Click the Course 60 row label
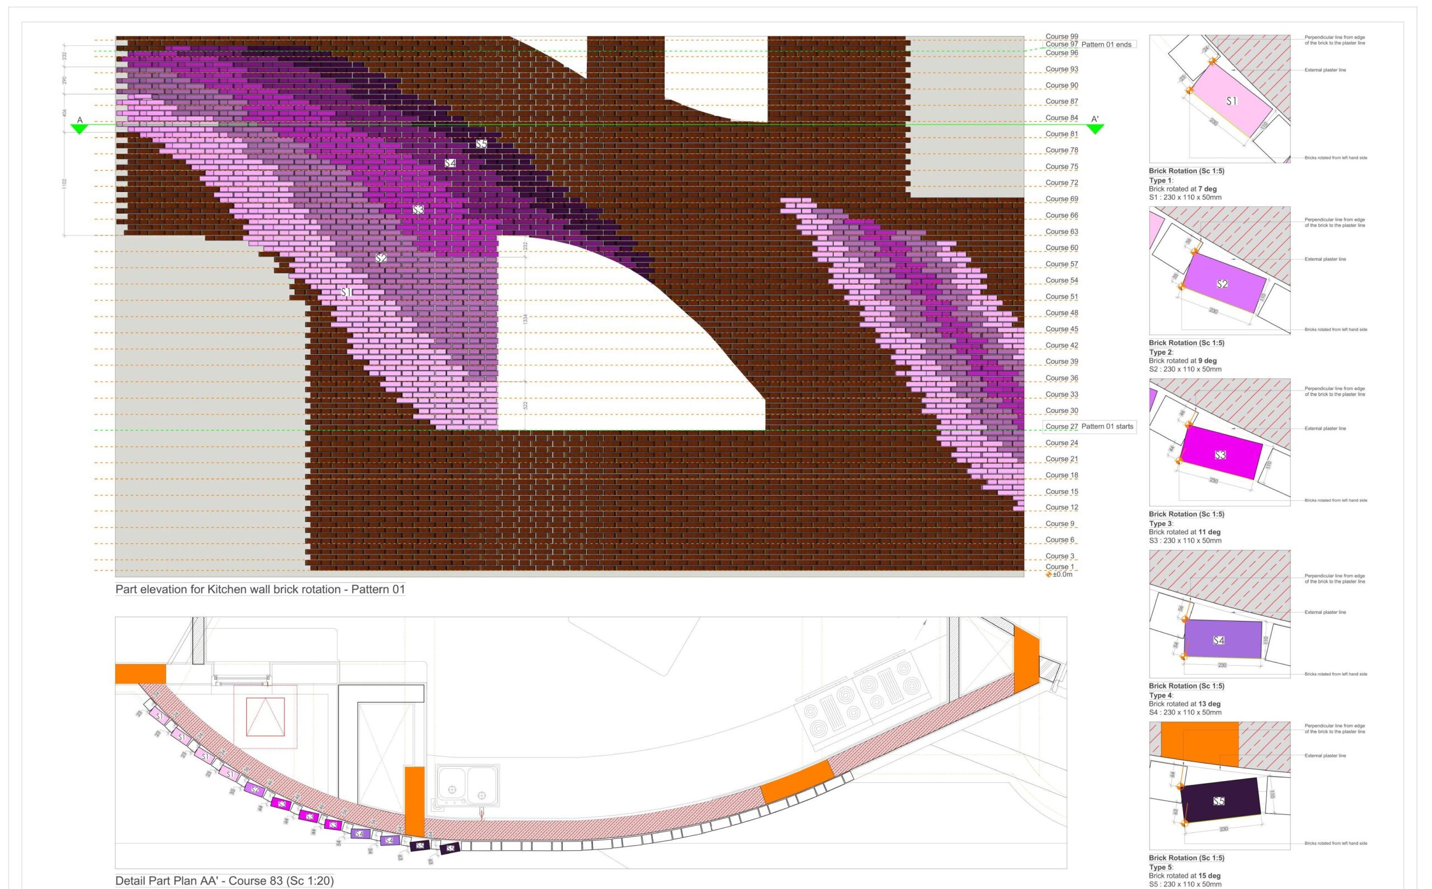 pos(1061,247)
